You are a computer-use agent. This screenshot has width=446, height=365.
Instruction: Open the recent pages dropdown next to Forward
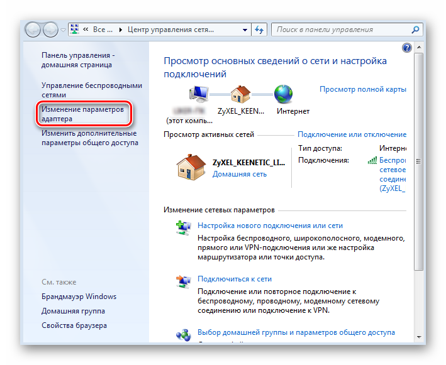coord(63,30)
